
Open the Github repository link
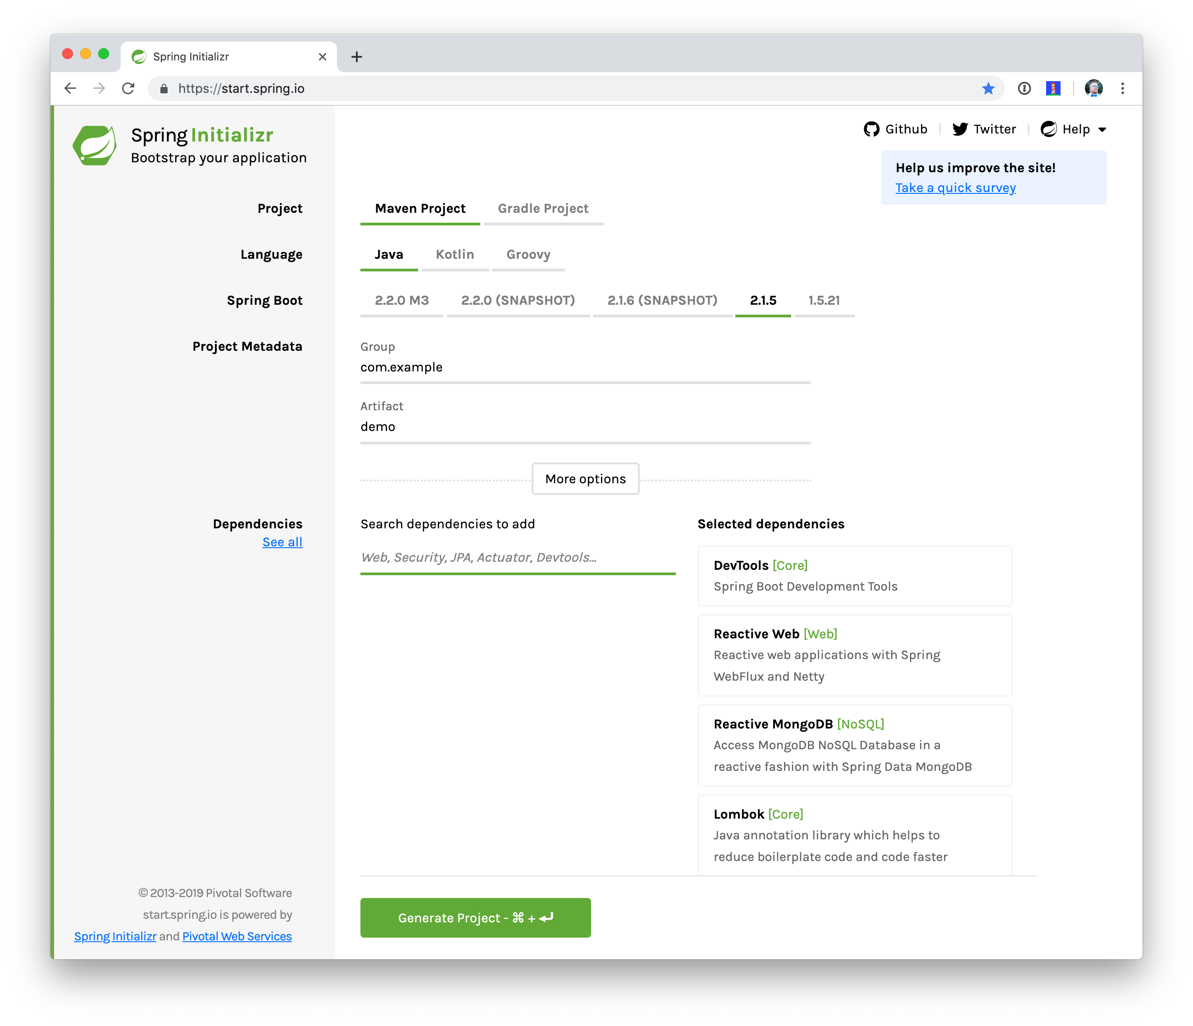(898, 128)
